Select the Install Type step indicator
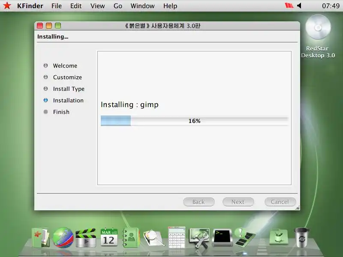 (45, 89)
